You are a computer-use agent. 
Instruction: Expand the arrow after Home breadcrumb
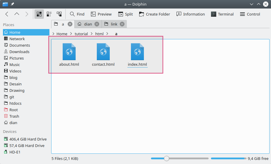[71, 34]
